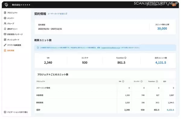181x119 pixels.
Task: Click the company name 株式会社＊＊＊＊＊
Action: click(x=21, y=5)
